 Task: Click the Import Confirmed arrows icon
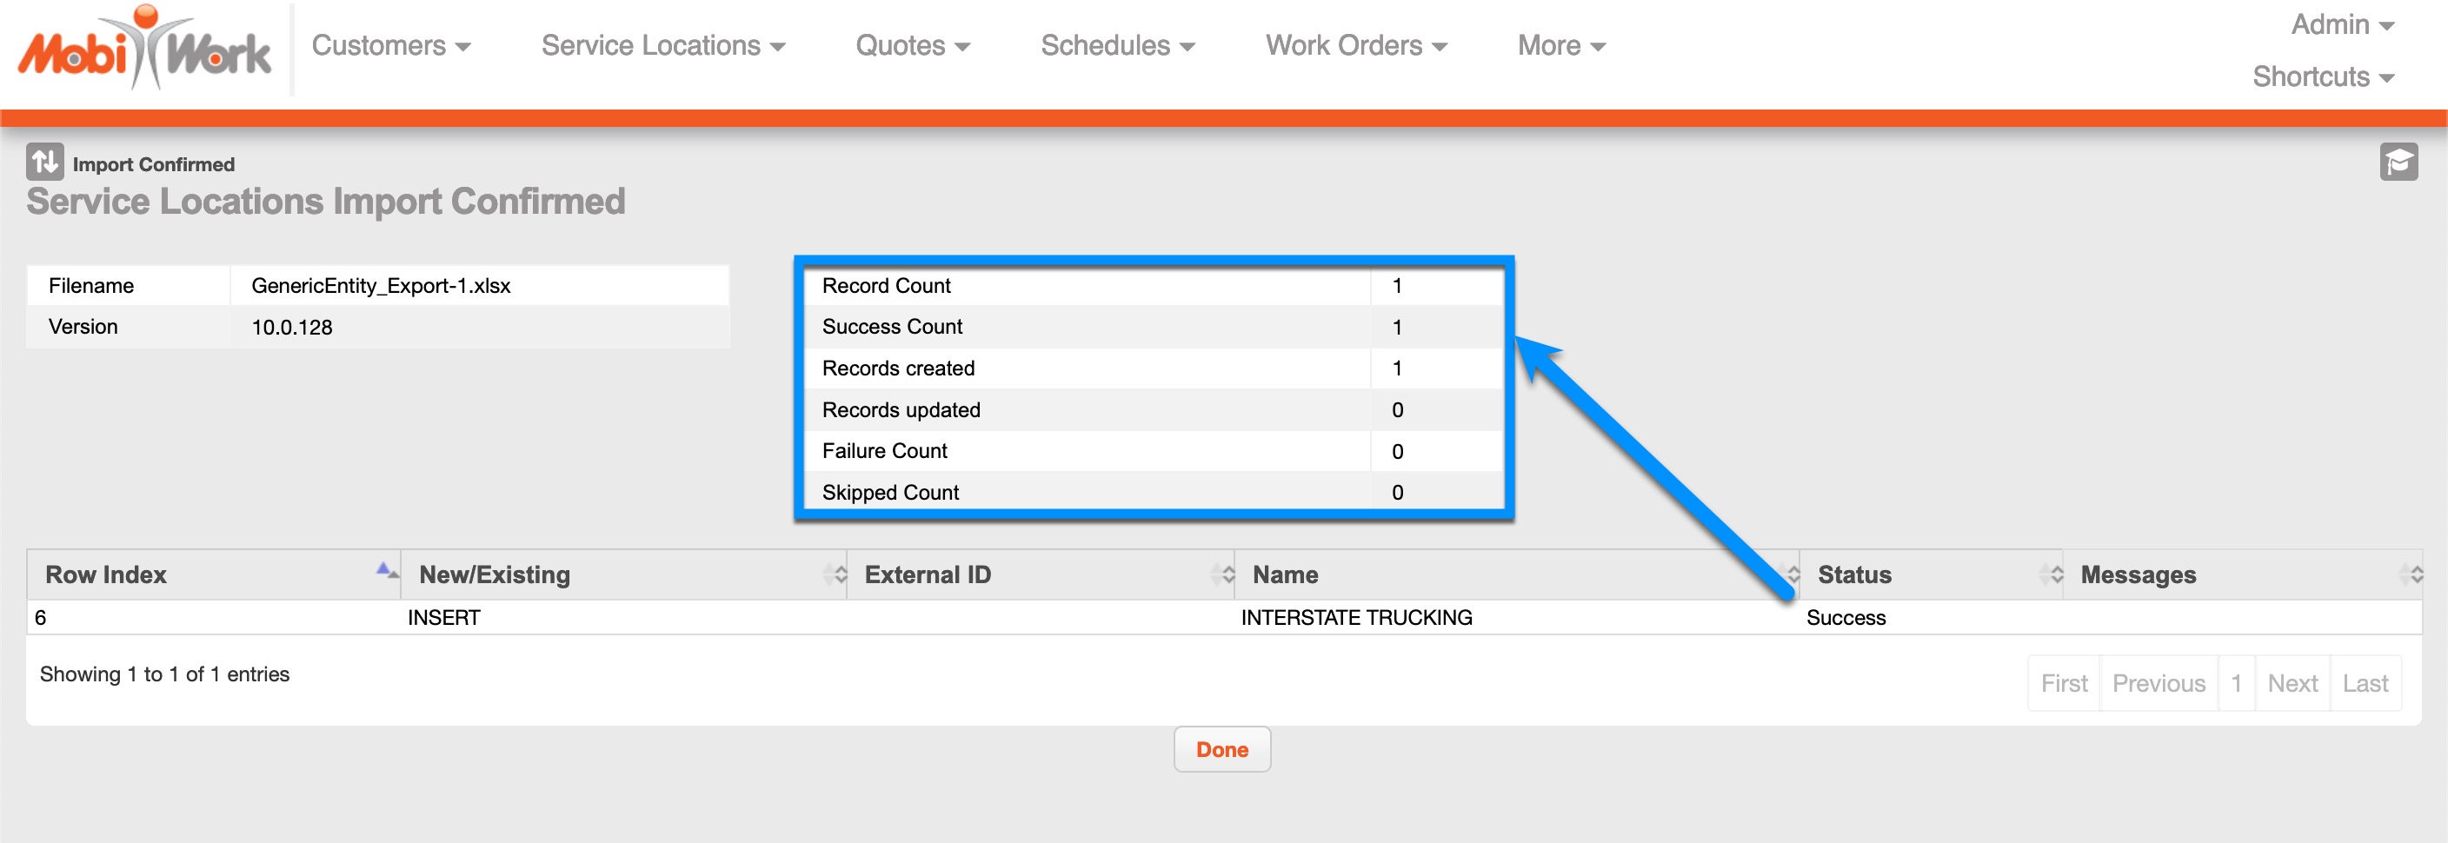[44, 162]
